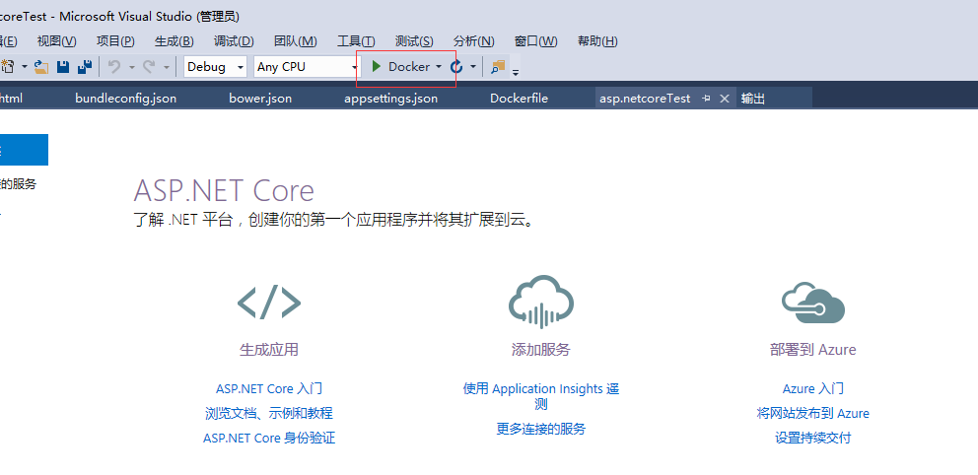Click the blue Refresh browser icon
Viewport: 978px width, 475px height.
(x=456, y=67)
